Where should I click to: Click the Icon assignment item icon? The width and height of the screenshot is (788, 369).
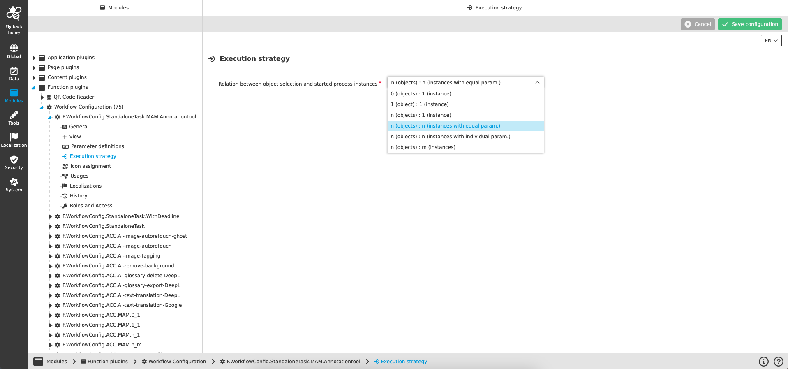[x=65, y=167]
